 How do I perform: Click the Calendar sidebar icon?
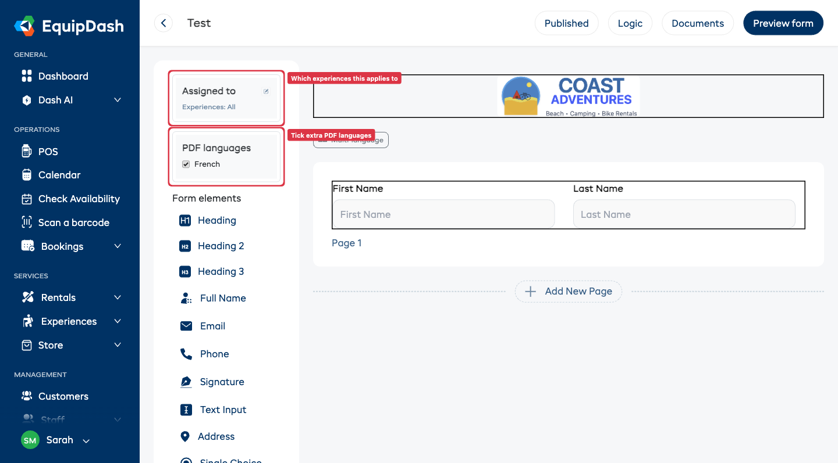pyautogui.click(x=26, y=175)
